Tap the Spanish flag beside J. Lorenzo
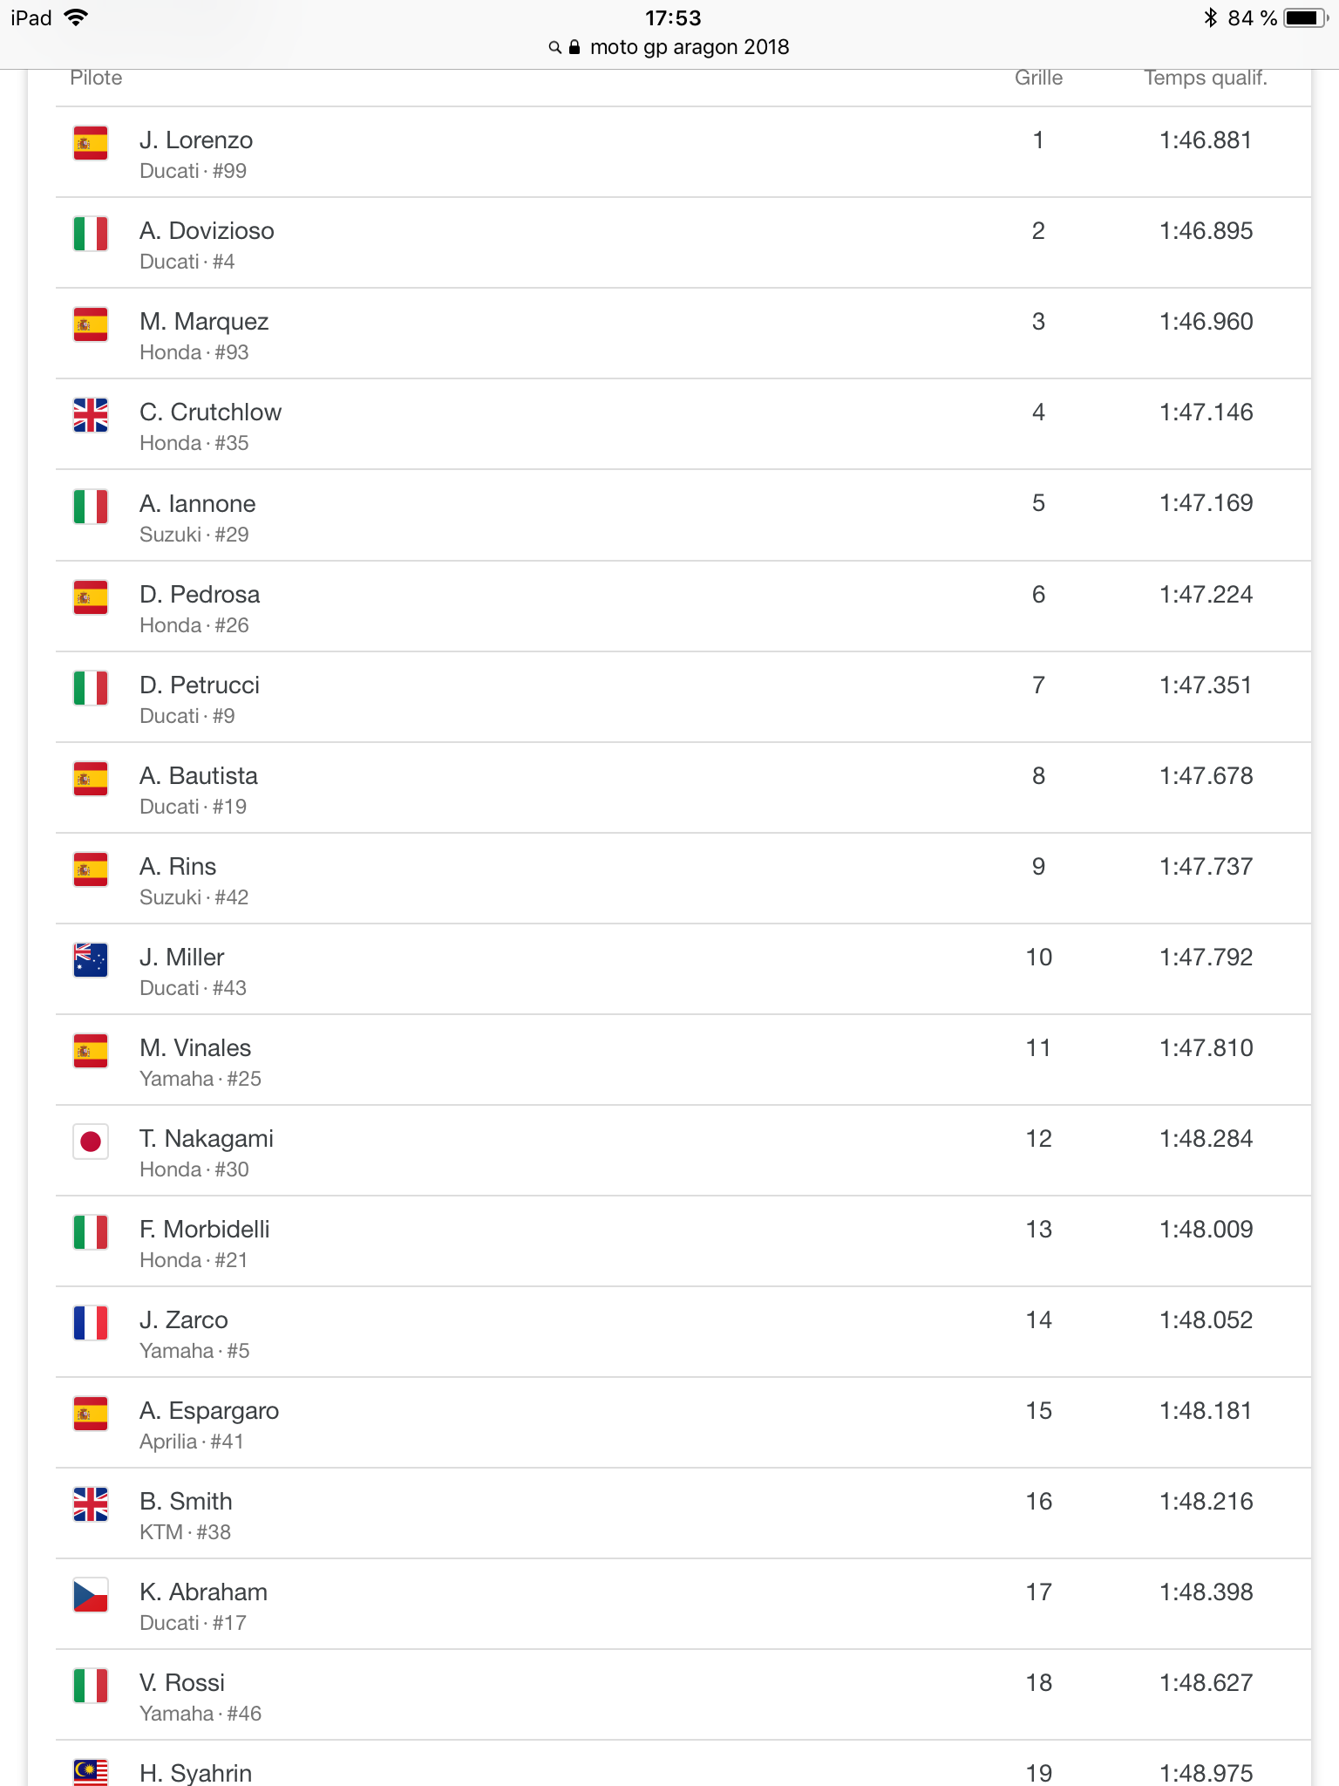The height and width of the screenshot is (1786, 1339). tap(91, 143)
